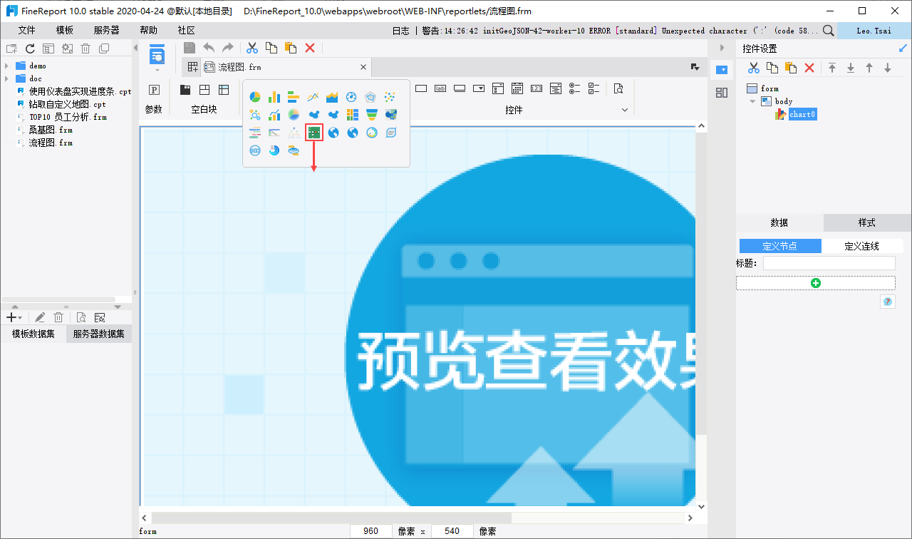
Task: Select the radar chart icon
Action: 370,97
